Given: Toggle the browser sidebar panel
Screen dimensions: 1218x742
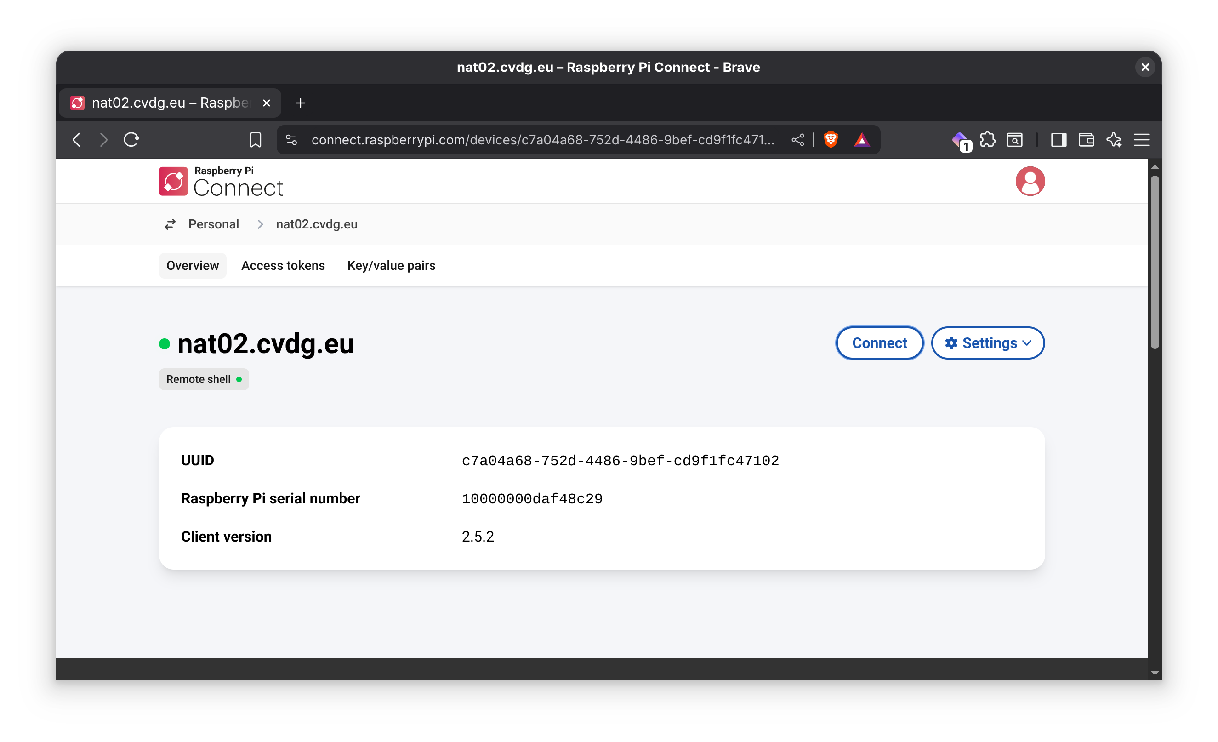Looking at the screenshot, I should click(1059, 140).
